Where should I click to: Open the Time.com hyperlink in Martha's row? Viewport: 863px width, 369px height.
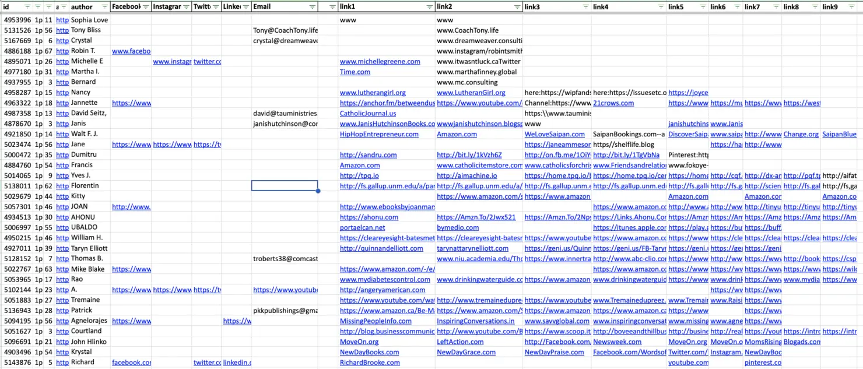pos(355,72)
